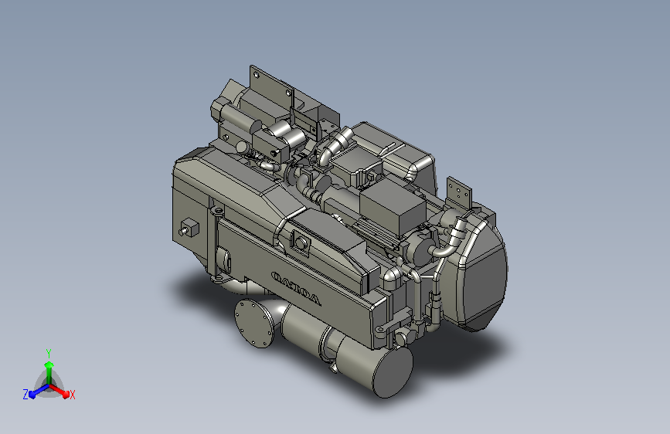This screenshot has width=670, height=434.
Task: Select the round bolted exhaust flange plate
Action: (254, 323)
